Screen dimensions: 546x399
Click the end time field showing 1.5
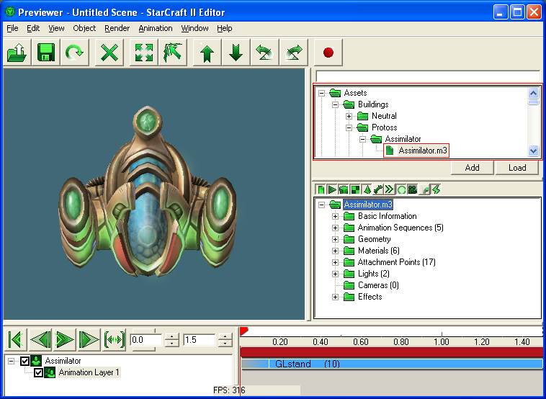(200, 340)
